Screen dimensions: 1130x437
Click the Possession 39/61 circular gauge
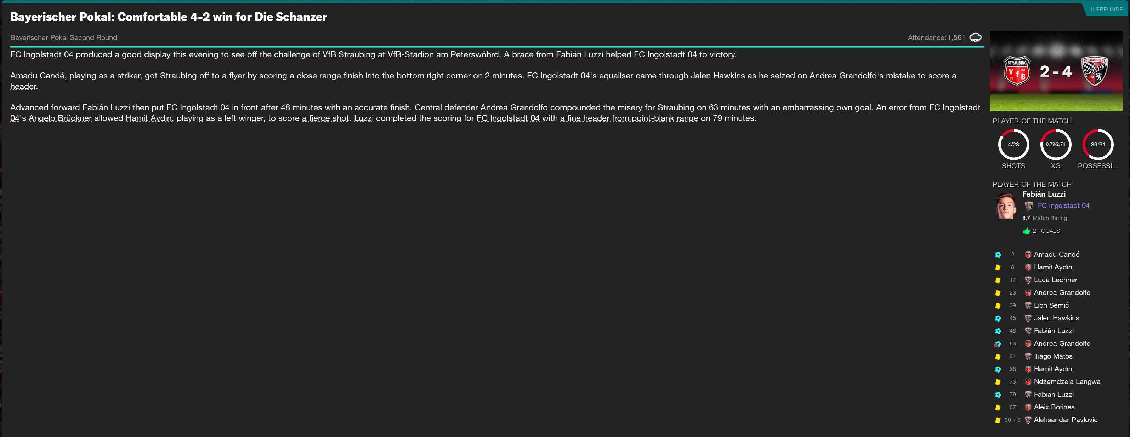coord(1097,145)
